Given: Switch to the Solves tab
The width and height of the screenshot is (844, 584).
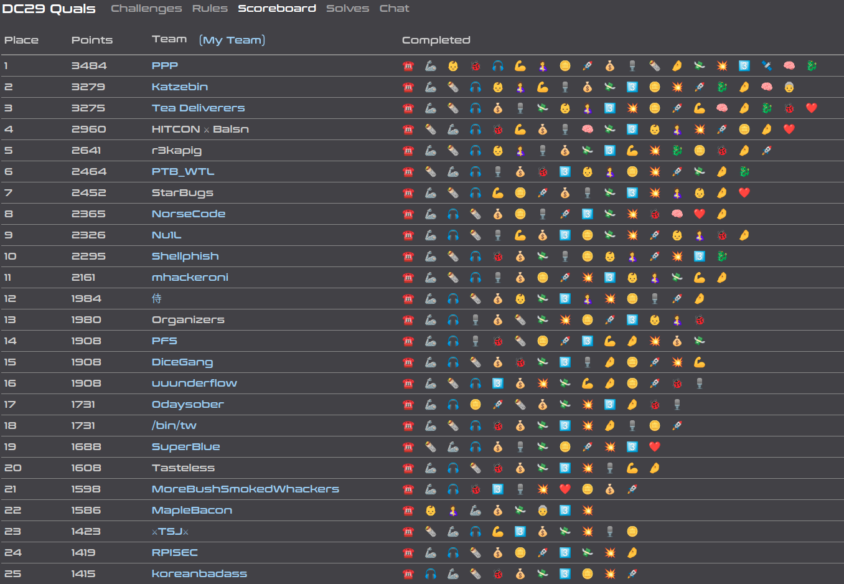Looking at the screenshot, I should click(x=347, y=9).
